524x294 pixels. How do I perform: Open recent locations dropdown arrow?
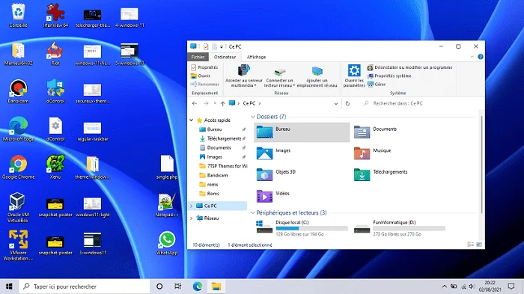pos(215,103)
